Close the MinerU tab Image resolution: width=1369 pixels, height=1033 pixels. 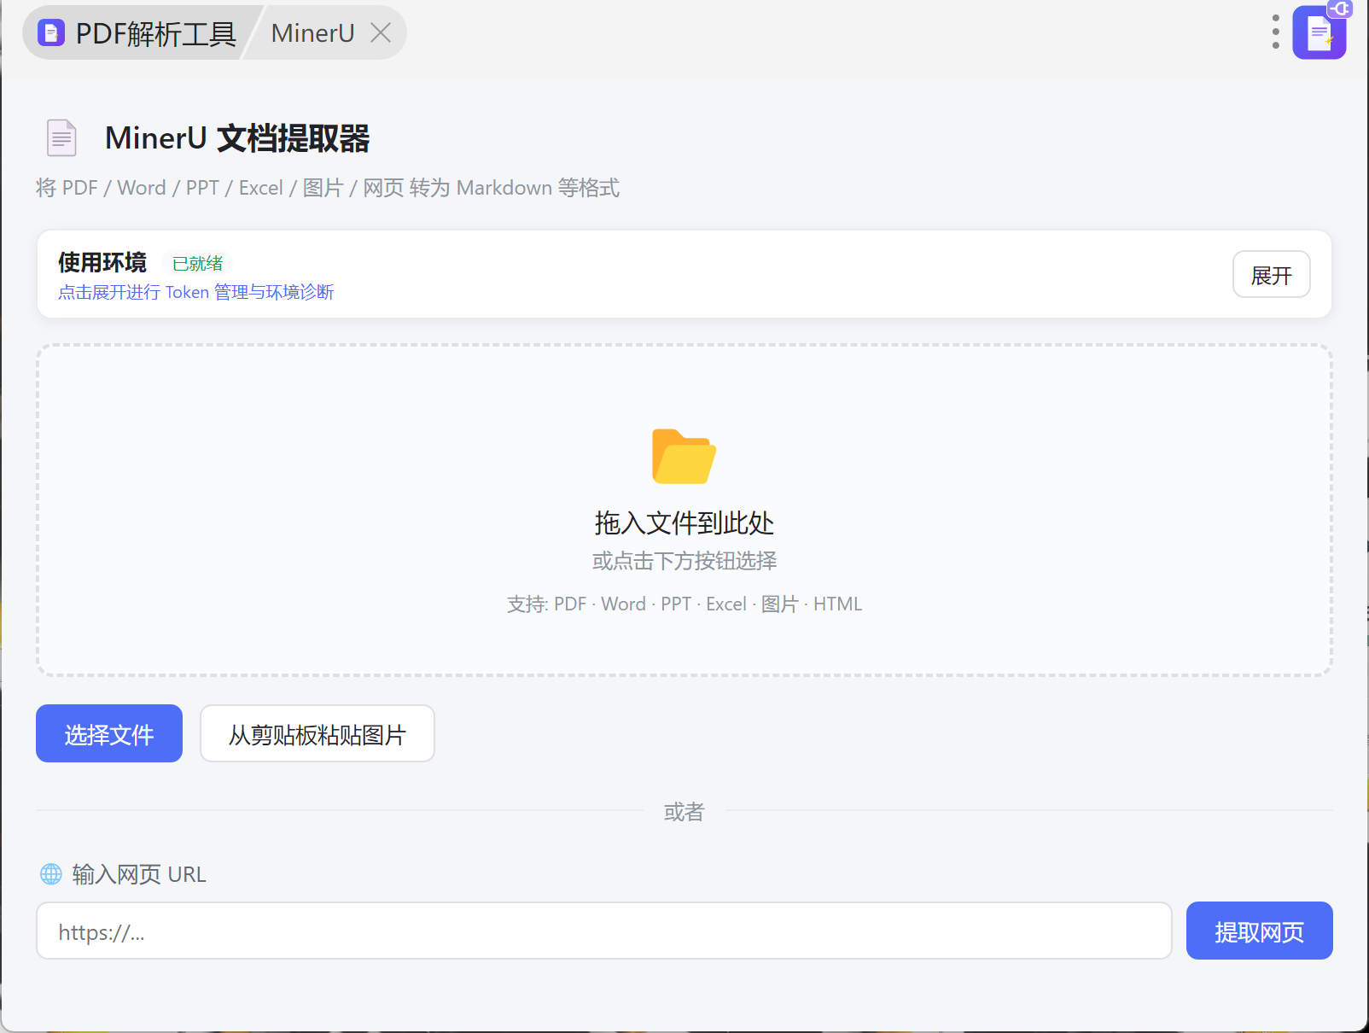(381, 33)
